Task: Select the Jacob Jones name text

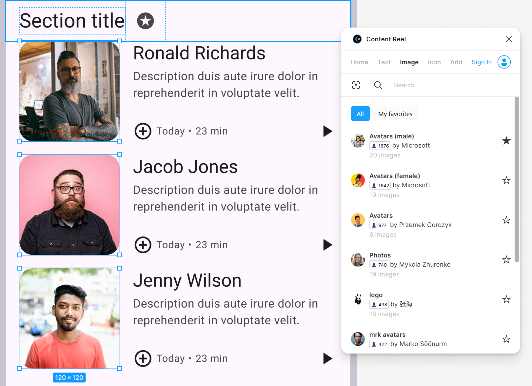Action: [x=186, y=167]
